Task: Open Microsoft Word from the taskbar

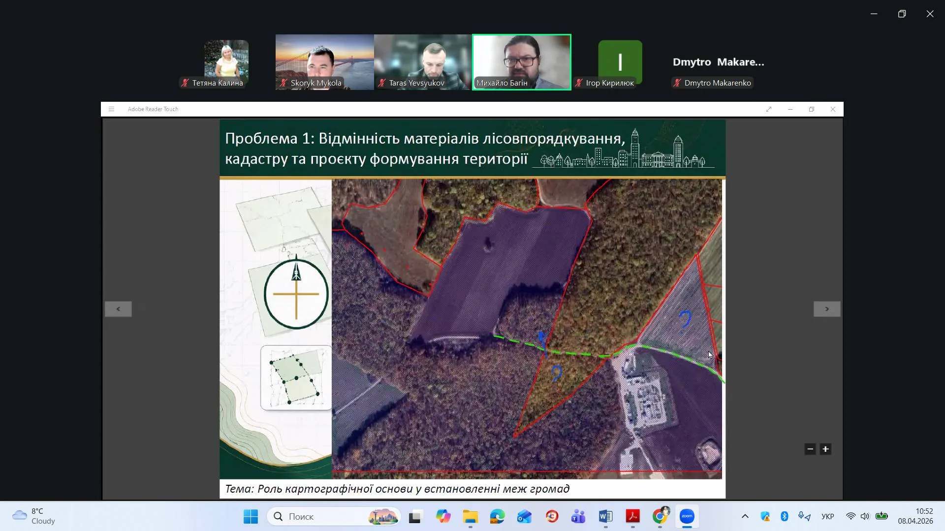Action: pos(605,516)
